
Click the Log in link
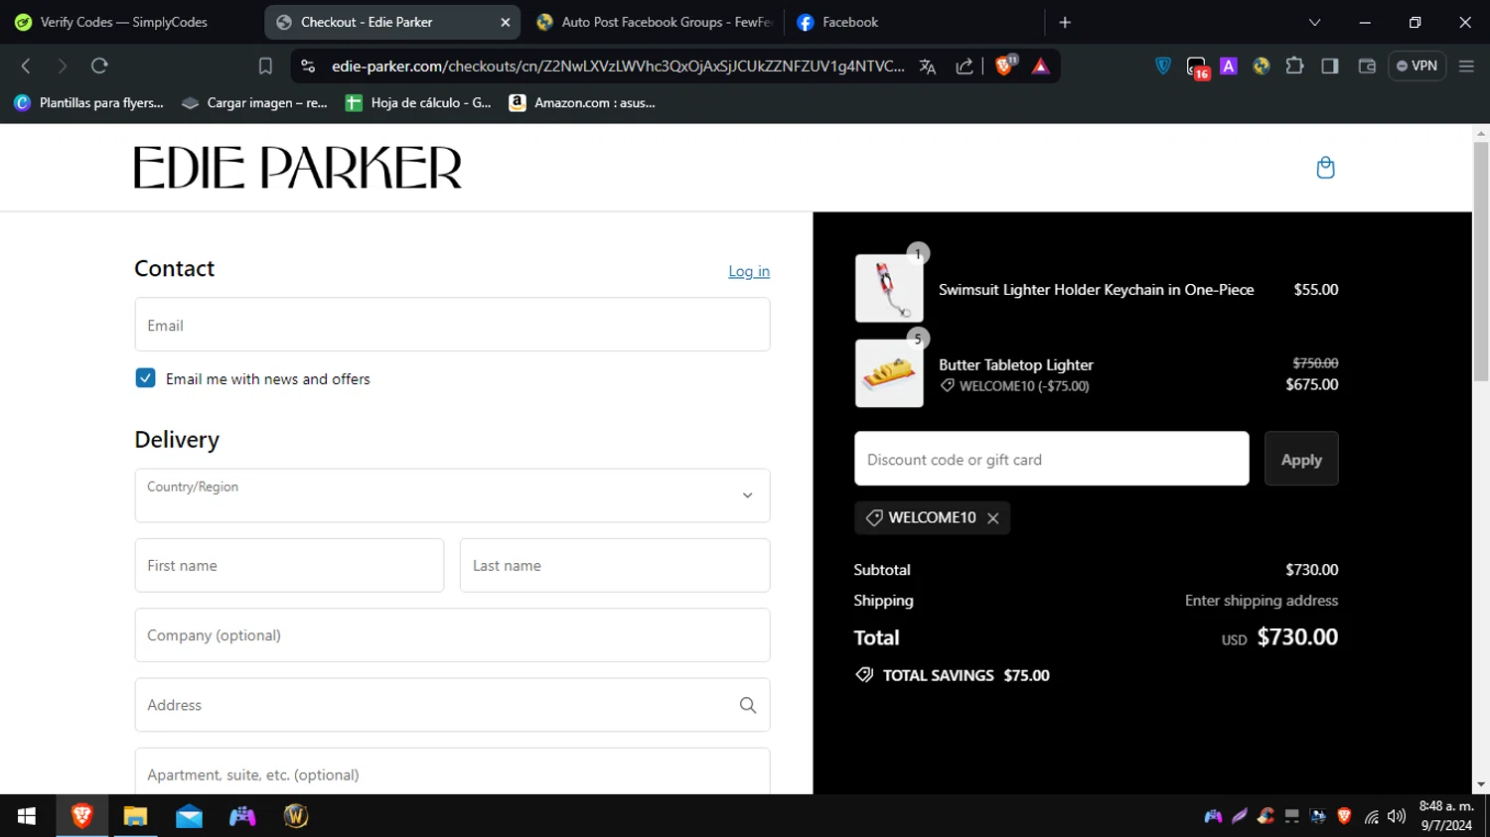point(749,271)
